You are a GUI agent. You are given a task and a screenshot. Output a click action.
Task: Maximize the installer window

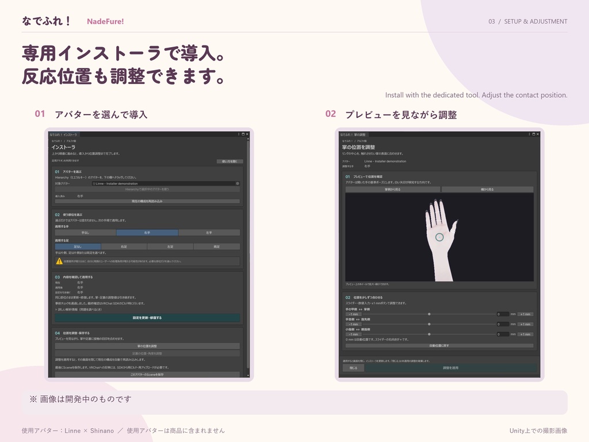tap(243, 134)
